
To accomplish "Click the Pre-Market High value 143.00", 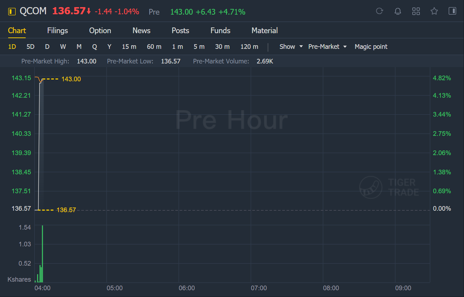I will click(87, 61).
